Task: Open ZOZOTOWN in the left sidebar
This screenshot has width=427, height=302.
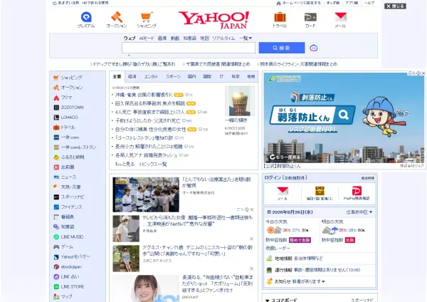Action: click(x=68, y=108)
